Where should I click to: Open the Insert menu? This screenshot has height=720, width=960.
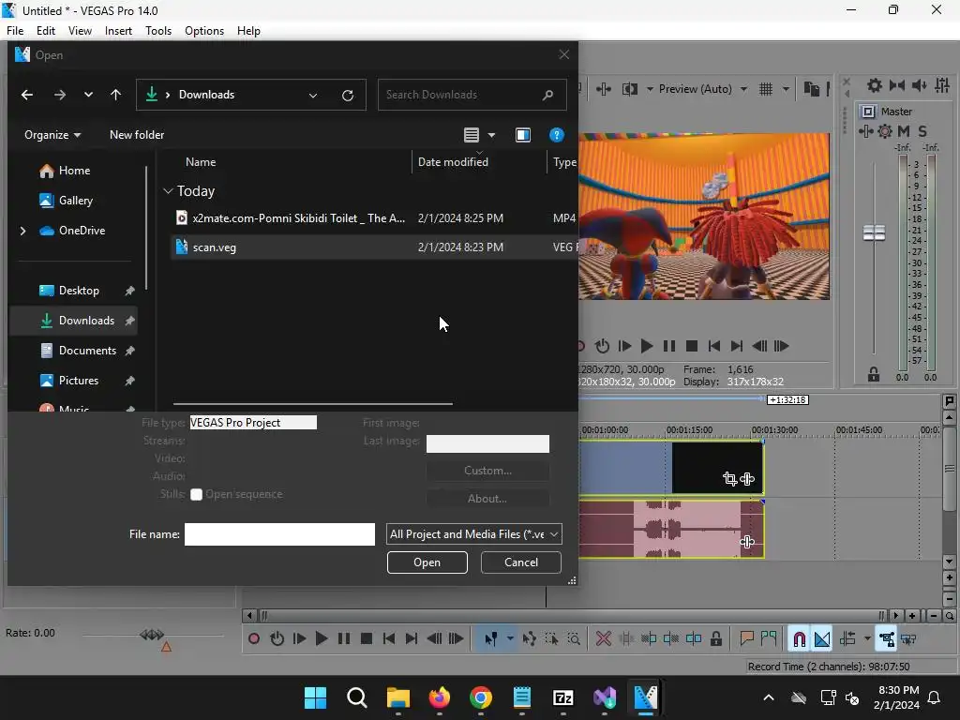point(118,31)
